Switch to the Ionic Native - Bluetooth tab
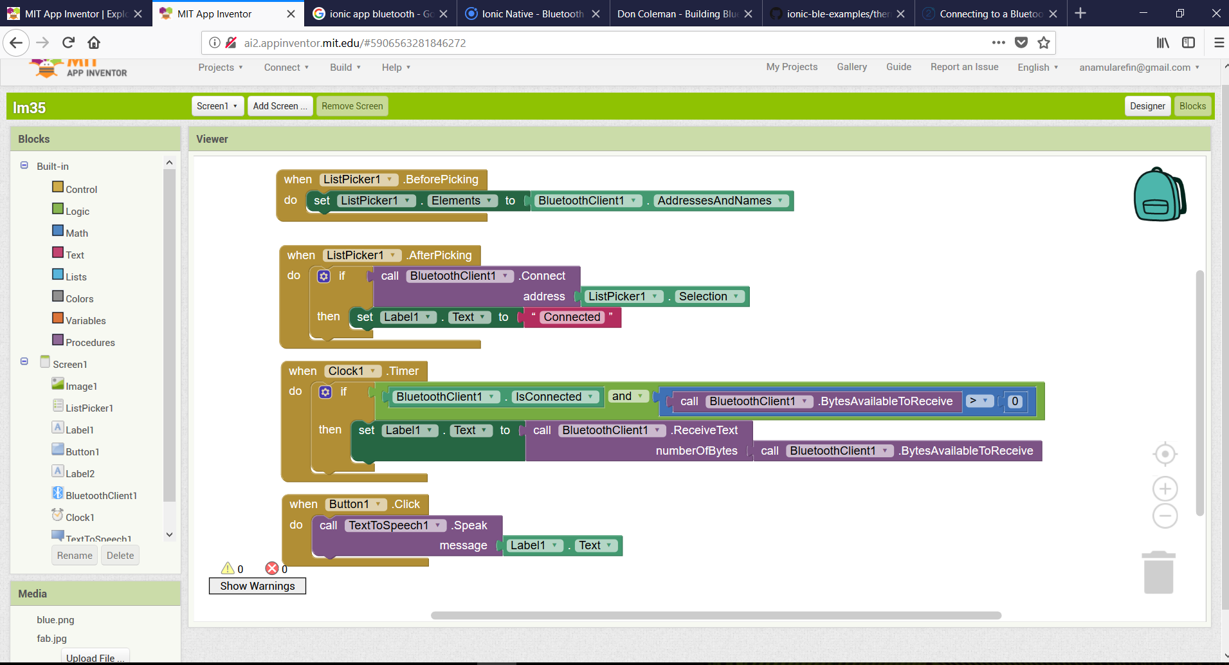Image resolution: width=1229 pixels, height=665 pixels. pos(533,14)
